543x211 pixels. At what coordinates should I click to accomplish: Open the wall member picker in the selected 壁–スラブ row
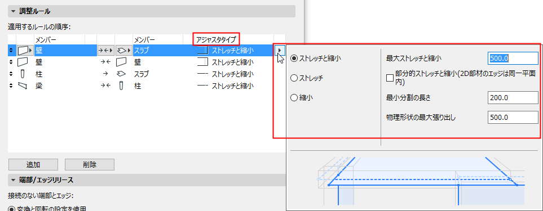tap(25, 51)
